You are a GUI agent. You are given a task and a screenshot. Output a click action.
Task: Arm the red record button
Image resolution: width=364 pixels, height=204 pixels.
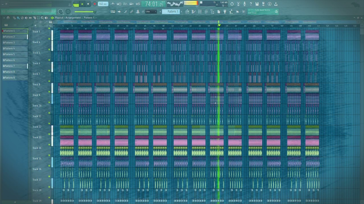(x=94, y=4)
